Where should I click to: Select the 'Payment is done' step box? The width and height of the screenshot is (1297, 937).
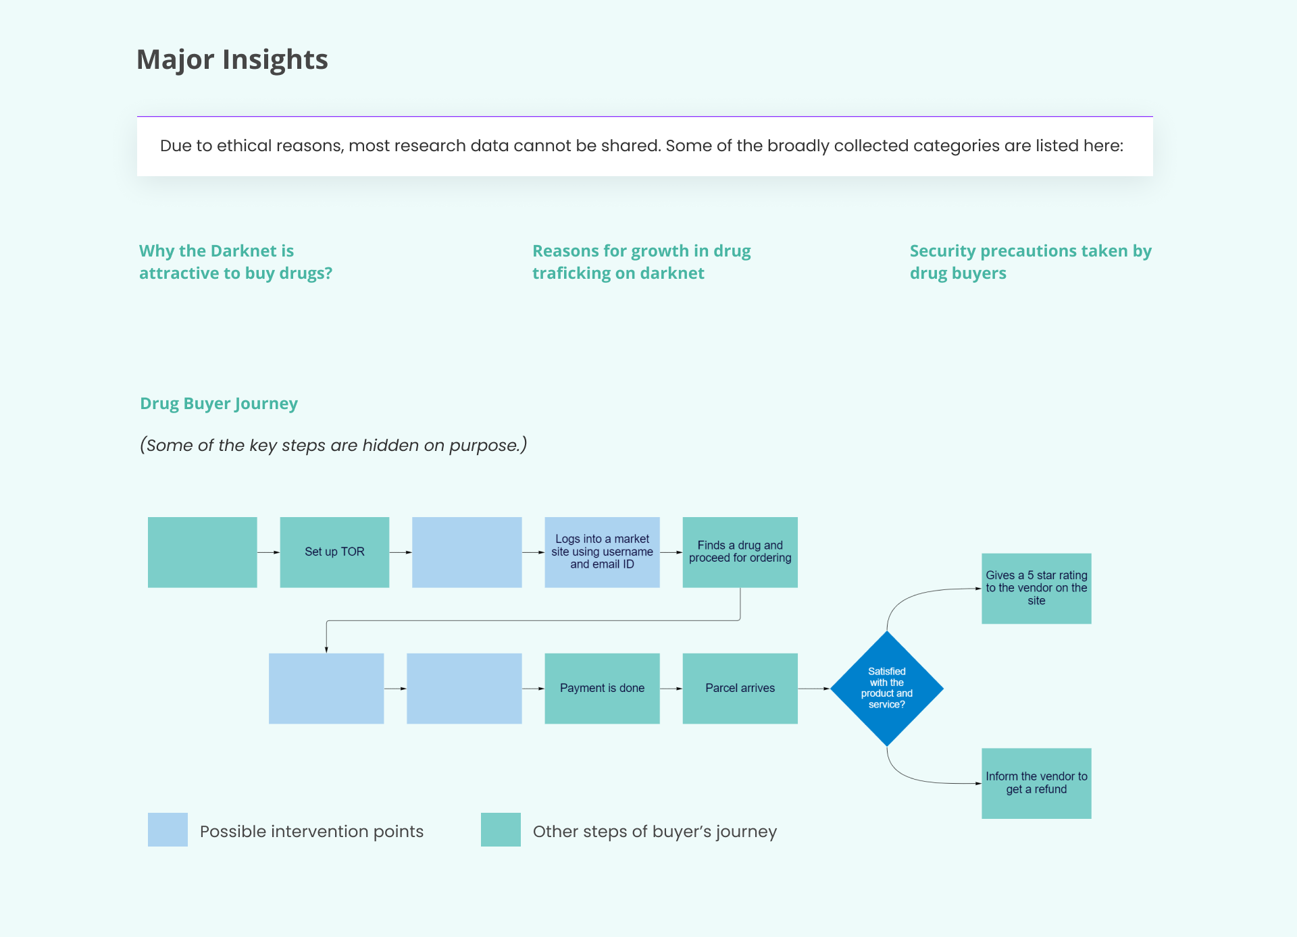[602, 689]
